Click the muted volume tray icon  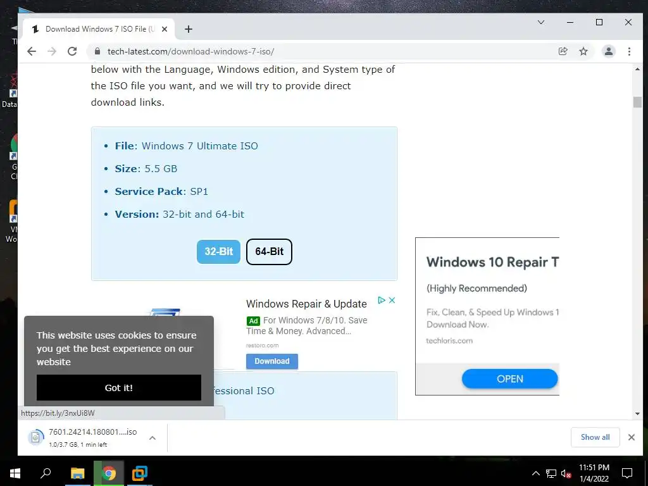tap(566, 473)
